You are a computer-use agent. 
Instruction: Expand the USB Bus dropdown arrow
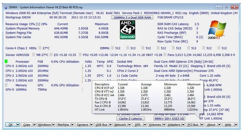click(x=111, y=125)
